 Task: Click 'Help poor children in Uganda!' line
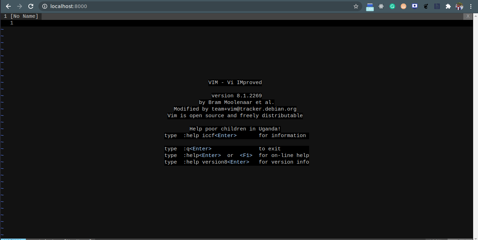[235, 129]
